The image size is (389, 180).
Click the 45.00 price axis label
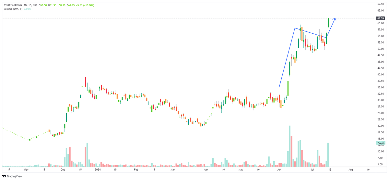[381, 62]
